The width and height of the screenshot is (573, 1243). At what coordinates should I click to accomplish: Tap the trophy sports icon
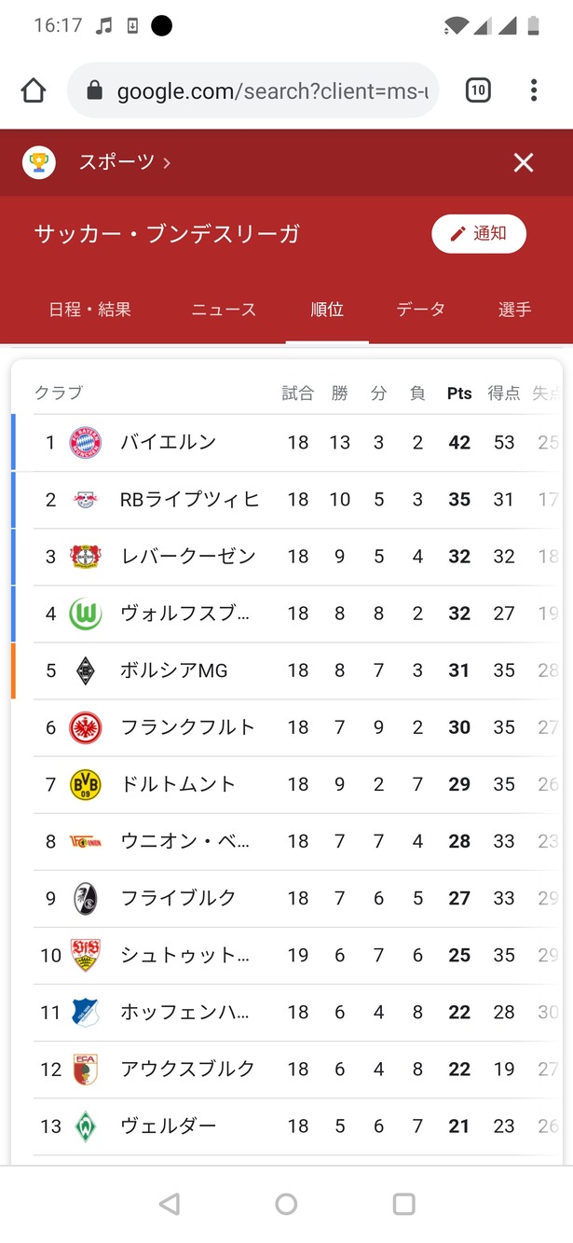tap(39, 163)
